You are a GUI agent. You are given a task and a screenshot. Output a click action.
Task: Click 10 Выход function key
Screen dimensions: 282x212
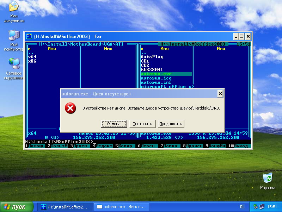(x=239, y=146)
